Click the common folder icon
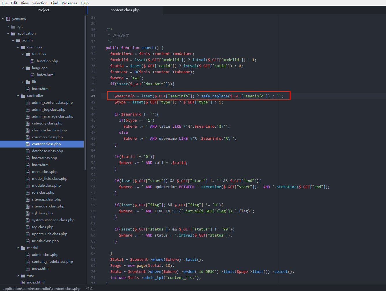 pos(23,48)
